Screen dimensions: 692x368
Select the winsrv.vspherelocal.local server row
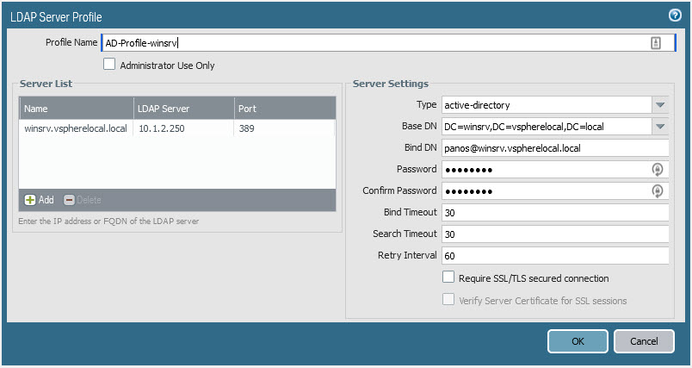point(76,128)
